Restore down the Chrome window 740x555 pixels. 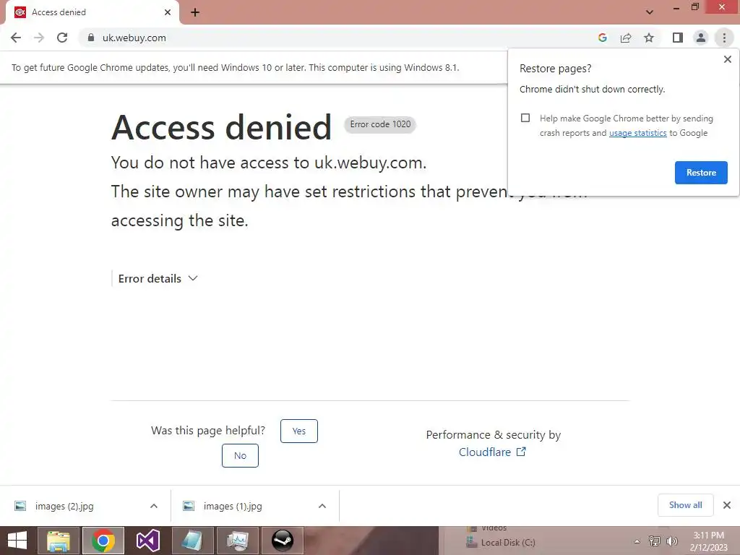point(694,7)
